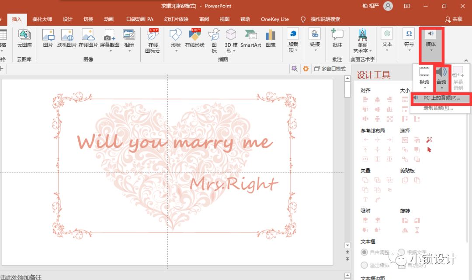The height and width of the screenshot is (280, 472).
Task: Click the 共享 (Share) button
Action: click(x=454, y=19)
